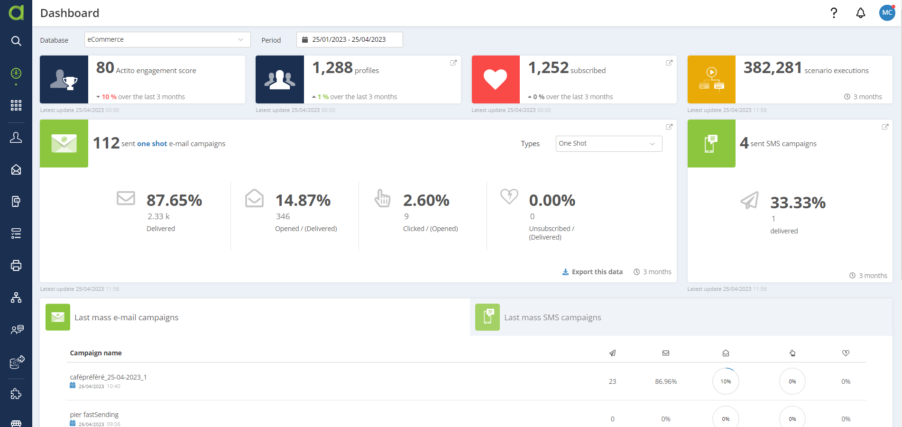Click the unsubscribed column heart header
Image resolution: width=902 pixels, height=427 pixels.
click(846, 353)
